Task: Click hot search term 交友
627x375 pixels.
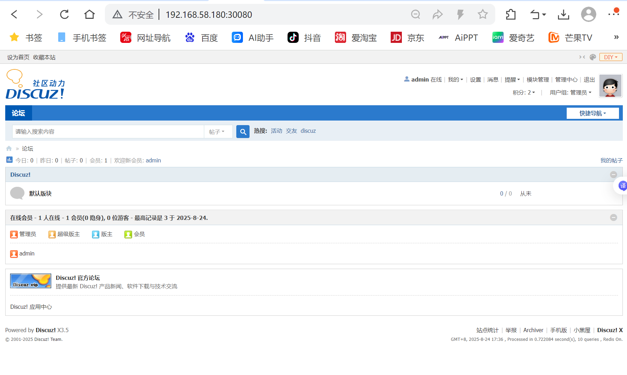Action: click(x=291, y=131)
